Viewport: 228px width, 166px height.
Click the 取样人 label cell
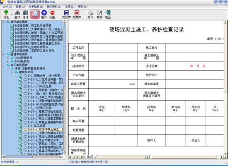coord(151,140)
